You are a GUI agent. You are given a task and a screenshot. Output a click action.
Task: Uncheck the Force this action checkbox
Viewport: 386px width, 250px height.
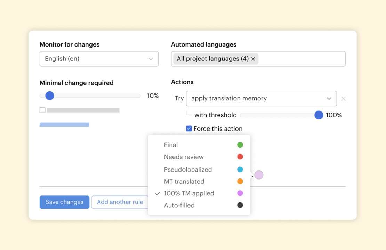[x=189, y=129]
